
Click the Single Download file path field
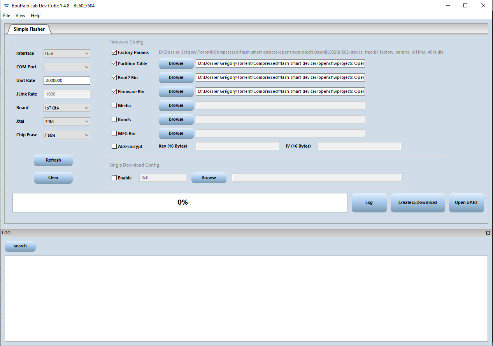(316, 178)
